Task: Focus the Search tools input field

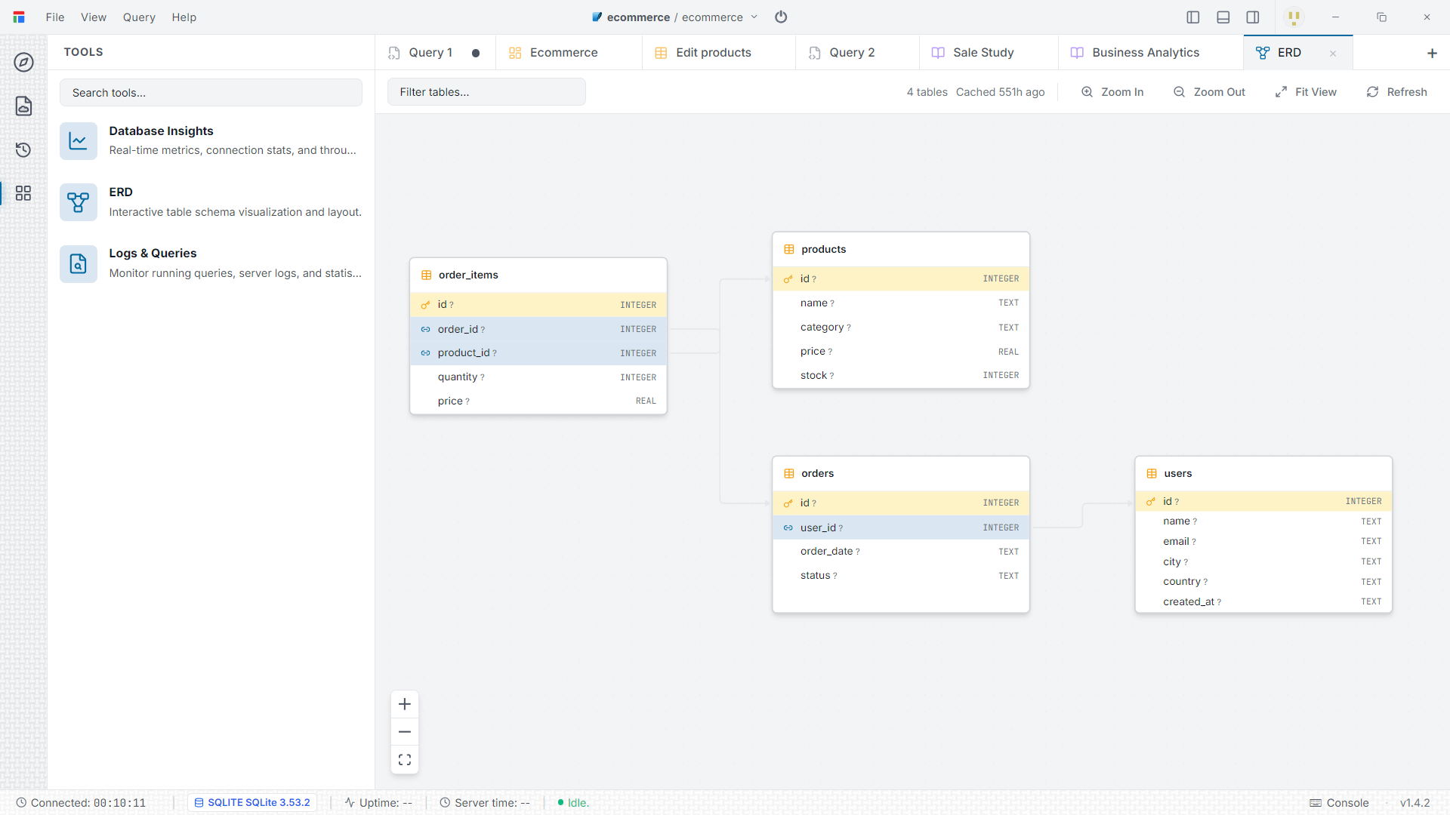Action: point(211,93)
